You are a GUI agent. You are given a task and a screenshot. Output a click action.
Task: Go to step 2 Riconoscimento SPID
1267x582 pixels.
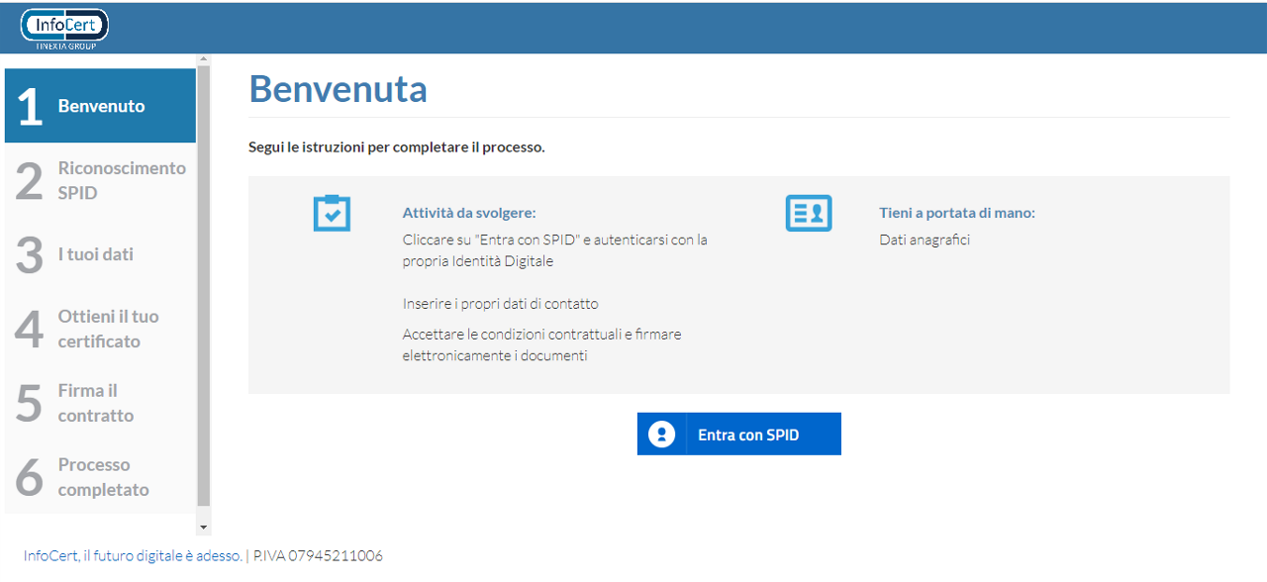coord(100,180)
